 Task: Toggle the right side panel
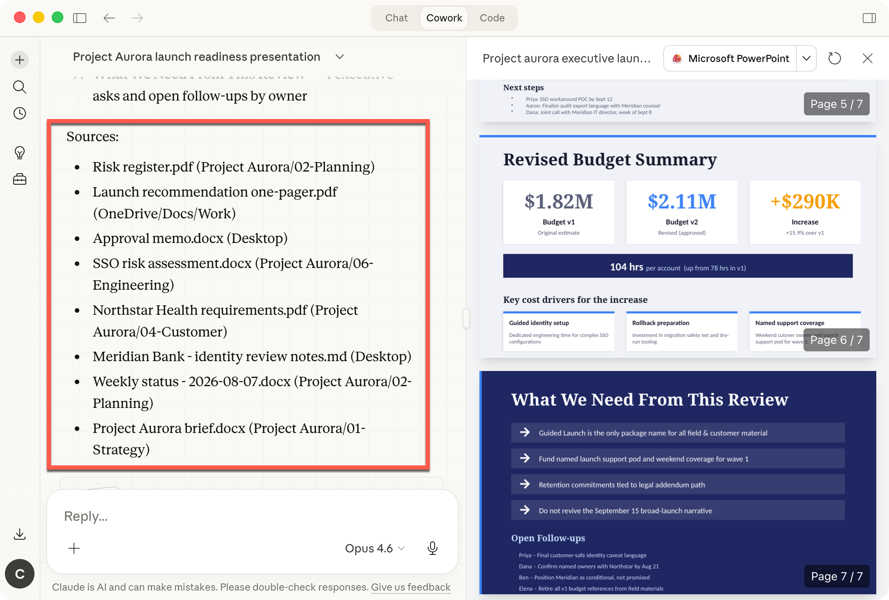[x=869, y=18]
